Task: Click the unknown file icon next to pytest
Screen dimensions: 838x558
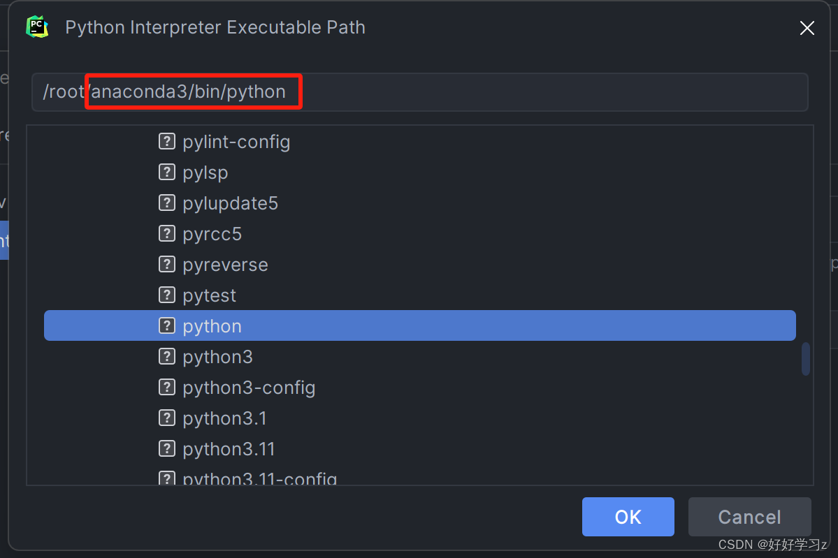Action: pyautogui.click(x=167, y=295)
